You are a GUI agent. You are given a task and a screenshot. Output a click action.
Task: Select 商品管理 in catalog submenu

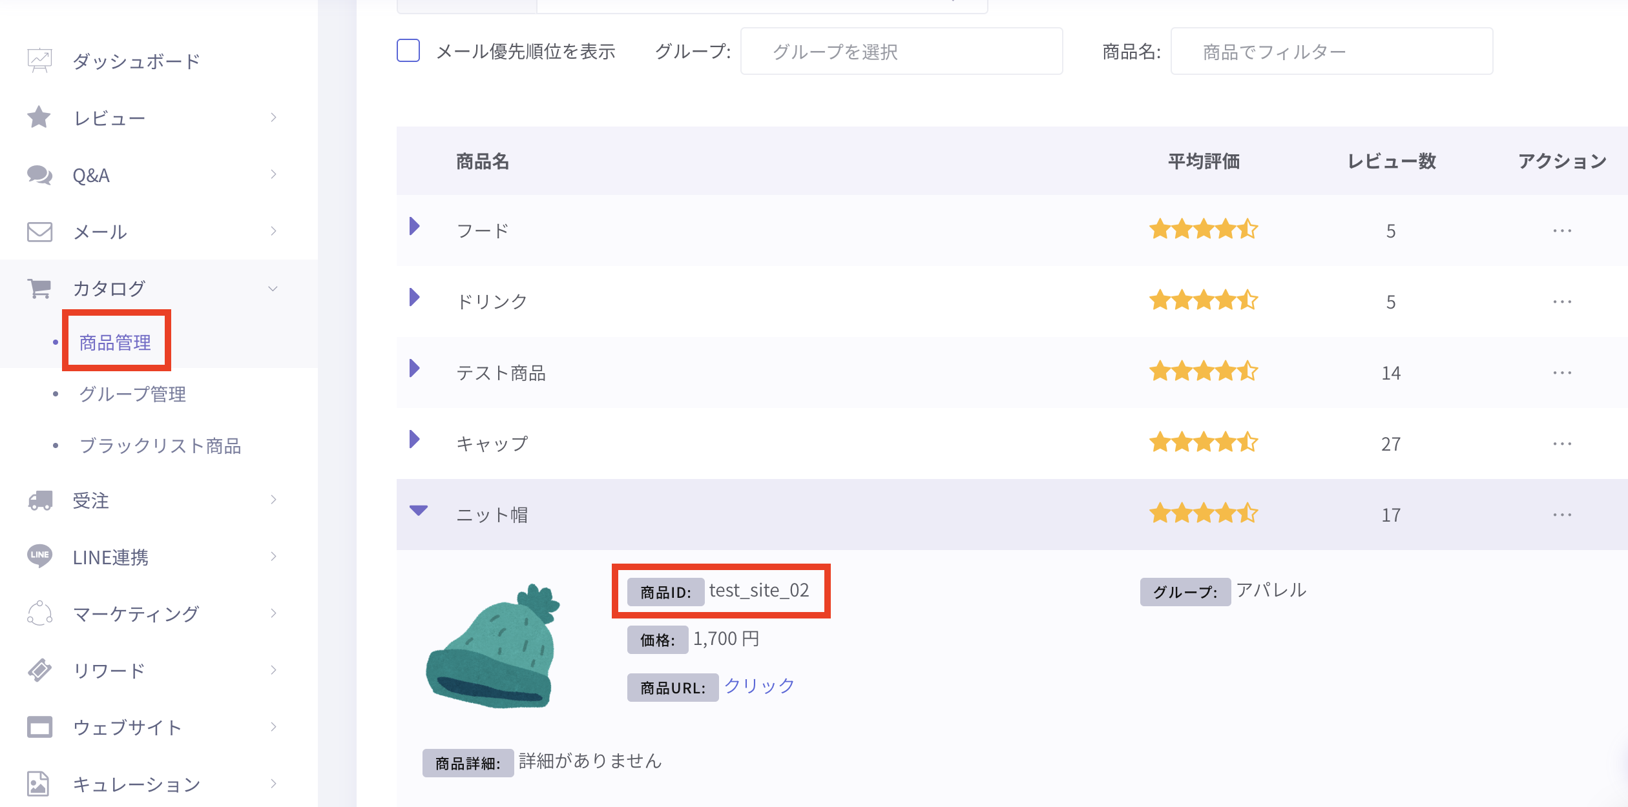pos(115,342)
